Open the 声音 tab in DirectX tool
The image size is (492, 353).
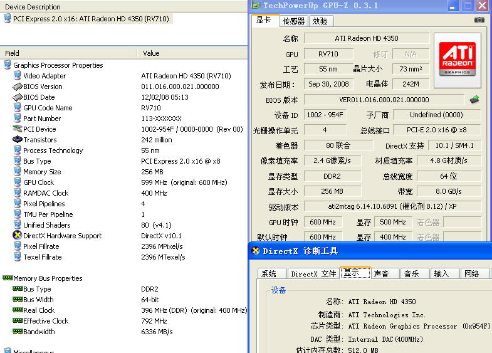(x=385, y=273)
